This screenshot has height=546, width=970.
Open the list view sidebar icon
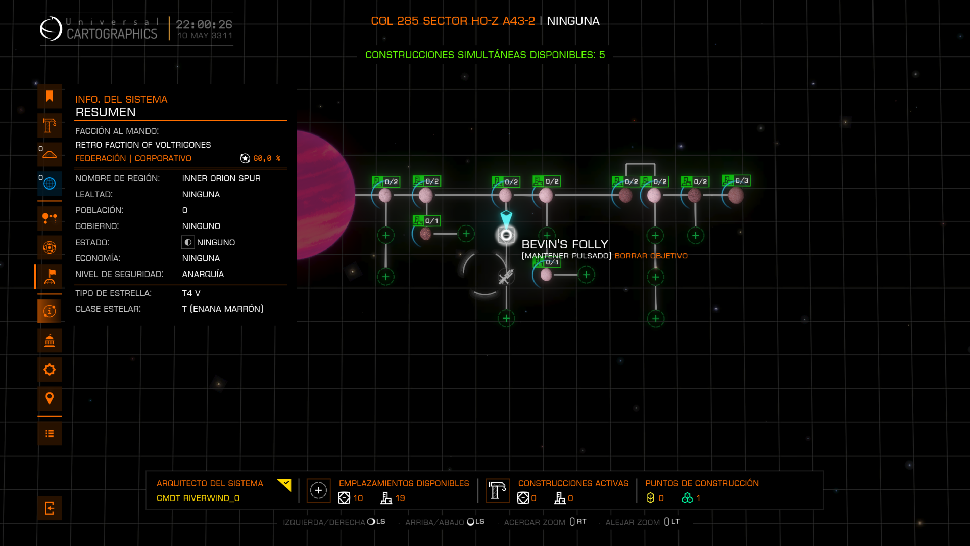click(x=50, y=434)
